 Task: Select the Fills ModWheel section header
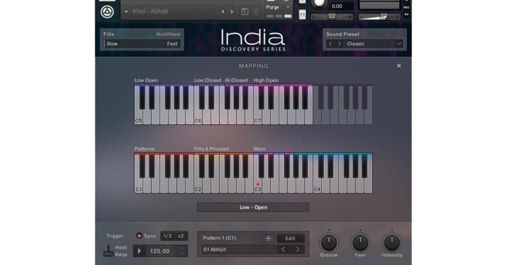[x=142, y=34]
